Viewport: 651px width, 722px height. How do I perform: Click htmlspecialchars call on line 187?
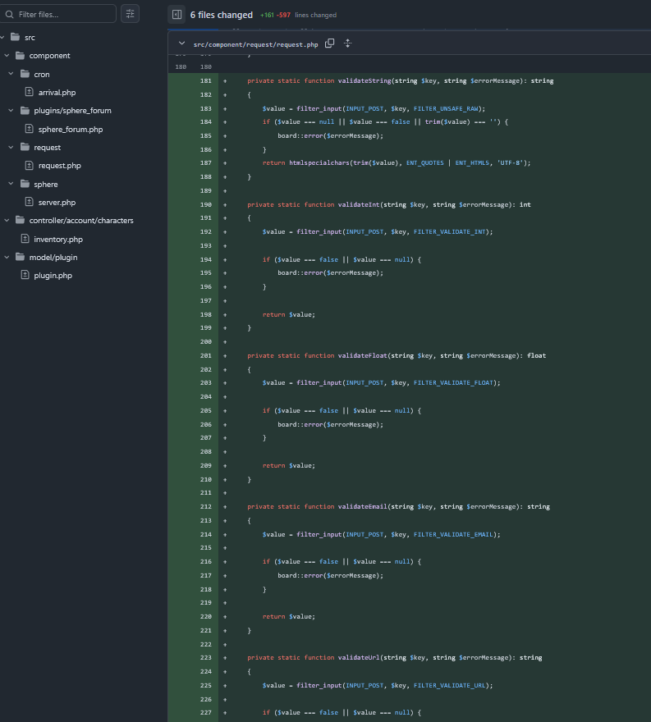[x=319, y=162]
